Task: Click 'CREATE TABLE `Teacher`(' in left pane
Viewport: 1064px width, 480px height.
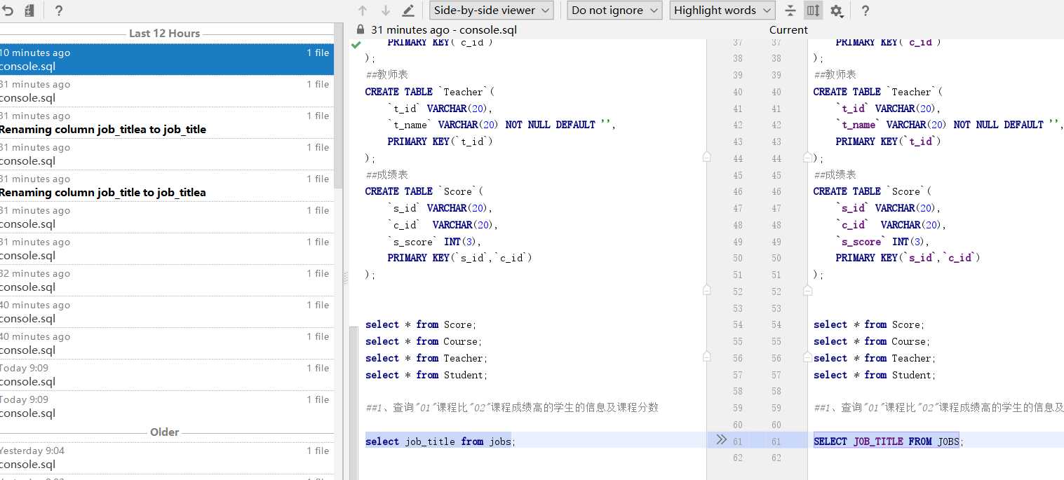Action: 429,92
